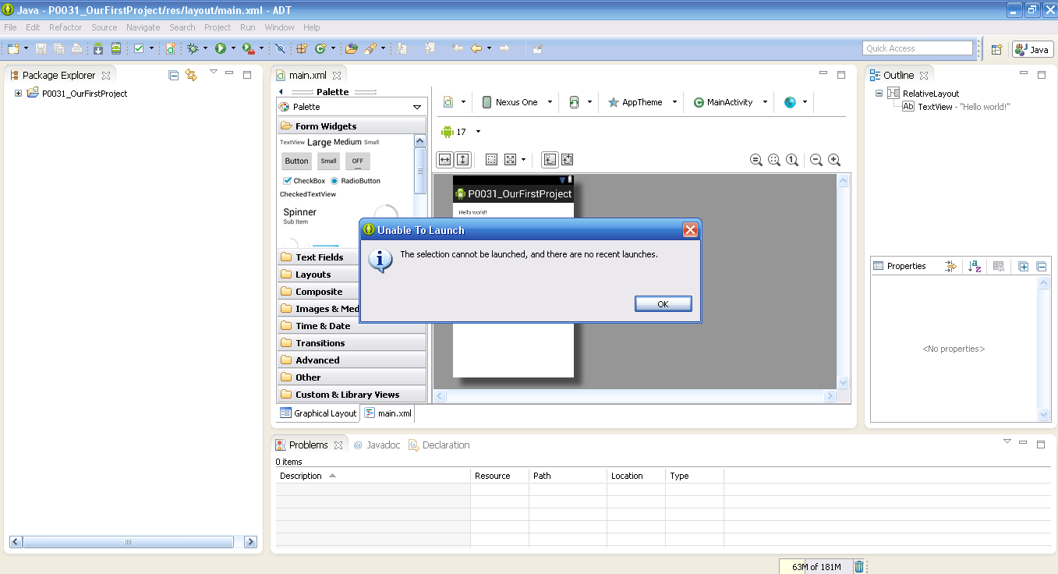Viewport: 1058px width, 574px height.
Task: Open the Android SDK Manager toolbar icon
Action: [98, 48]
